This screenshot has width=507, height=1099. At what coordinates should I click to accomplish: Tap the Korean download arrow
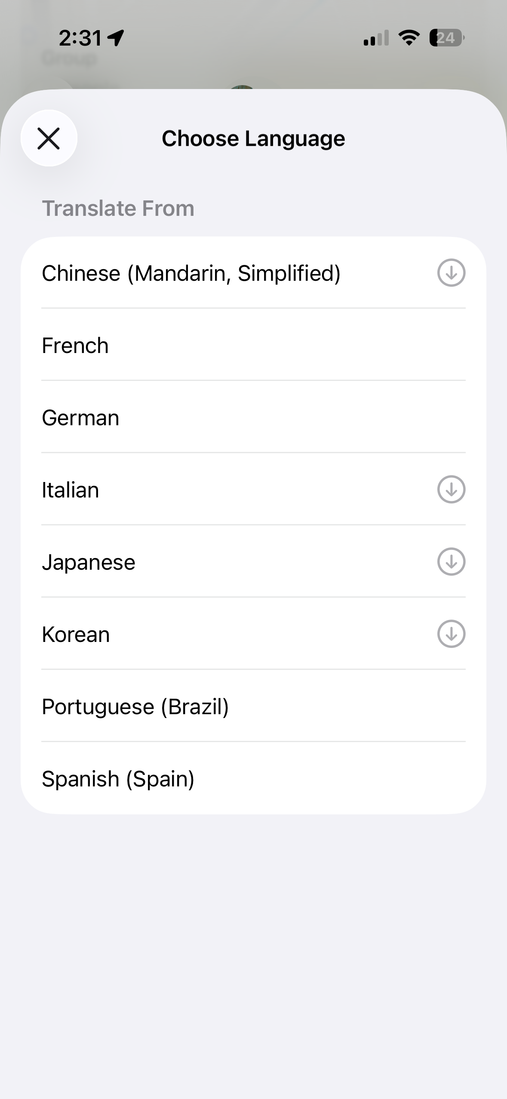[451, 634]
